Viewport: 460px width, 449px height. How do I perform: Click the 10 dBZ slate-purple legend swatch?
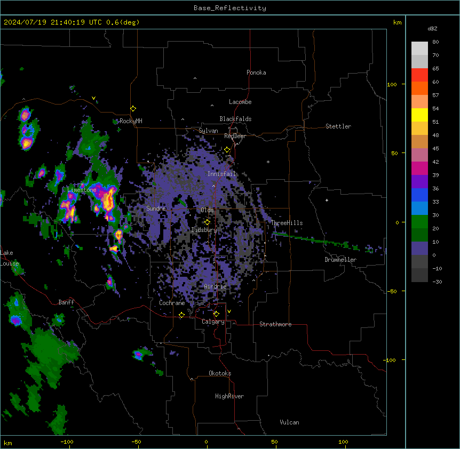[x=419, y=248]
